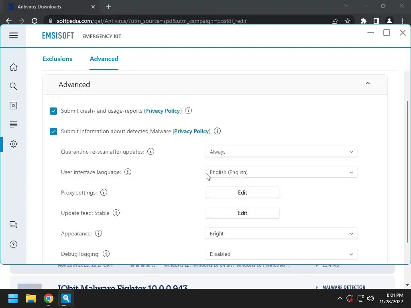Switch to the Exclusions tab
This screenshot has height=308, width=411.
(57, 59)
